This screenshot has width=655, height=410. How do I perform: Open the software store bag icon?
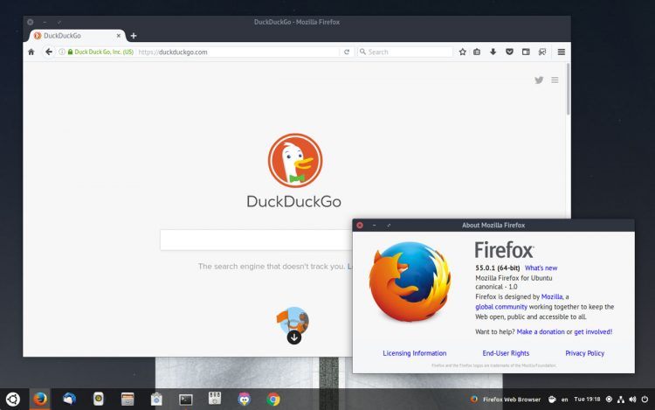pyautogui.click(x=156, y=400)
